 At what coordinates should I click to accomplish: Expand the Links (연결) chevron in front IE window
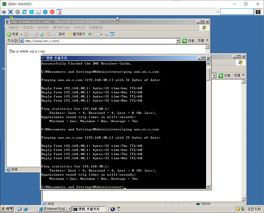(x=207, y=40)
